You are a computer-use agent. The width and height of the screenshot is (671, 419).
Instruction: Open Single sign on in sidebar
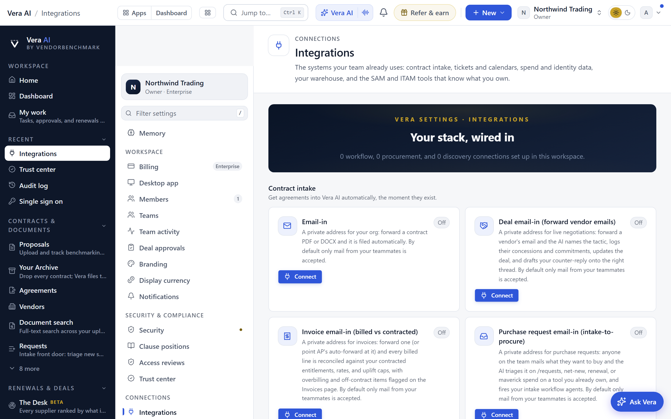click(x=57, y=201)
